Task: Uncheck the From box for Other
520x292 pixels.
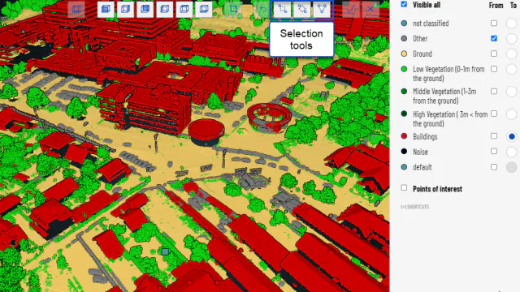Action: point(494,38)
